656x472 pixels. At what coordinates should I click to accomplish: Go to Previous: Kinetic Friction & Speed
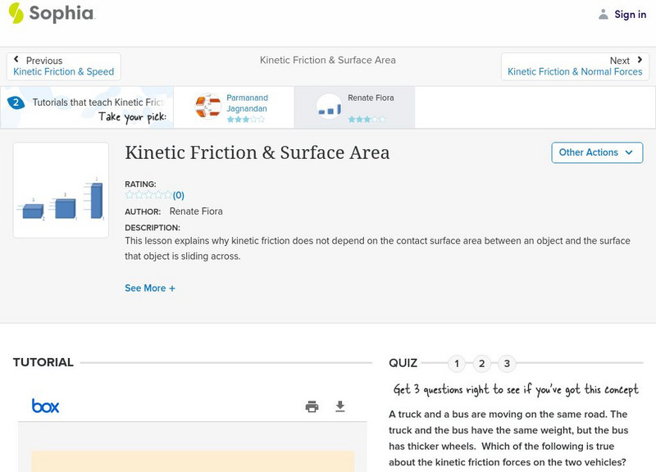tap(64, 66)
